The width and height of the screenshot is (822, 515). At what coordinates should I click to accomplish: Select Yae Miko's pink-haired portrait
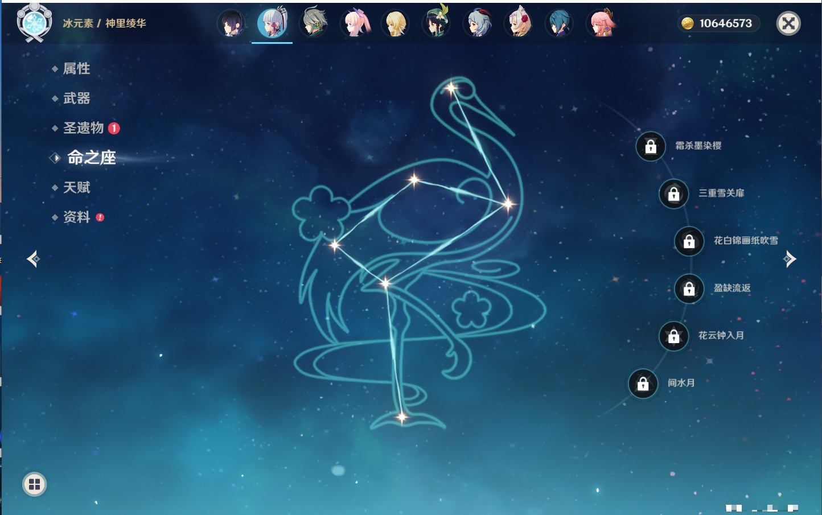pyautogui.click(x=602, y=23)
